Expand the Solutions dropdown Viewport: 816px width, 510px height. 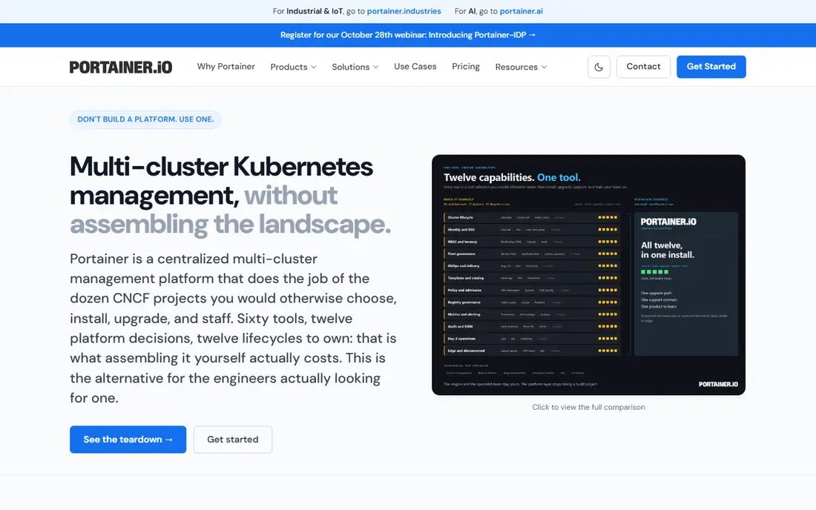coord(355,67)
